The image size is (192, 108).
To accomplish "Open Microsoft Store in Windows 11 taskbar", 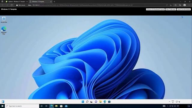I will point(109,102).
